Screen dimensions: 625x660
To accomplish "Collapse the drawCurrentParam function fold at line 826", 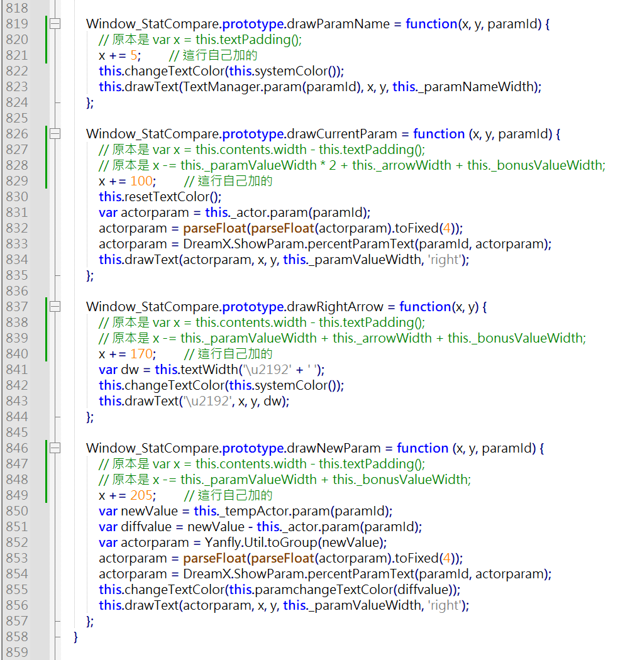I will 55,134.
